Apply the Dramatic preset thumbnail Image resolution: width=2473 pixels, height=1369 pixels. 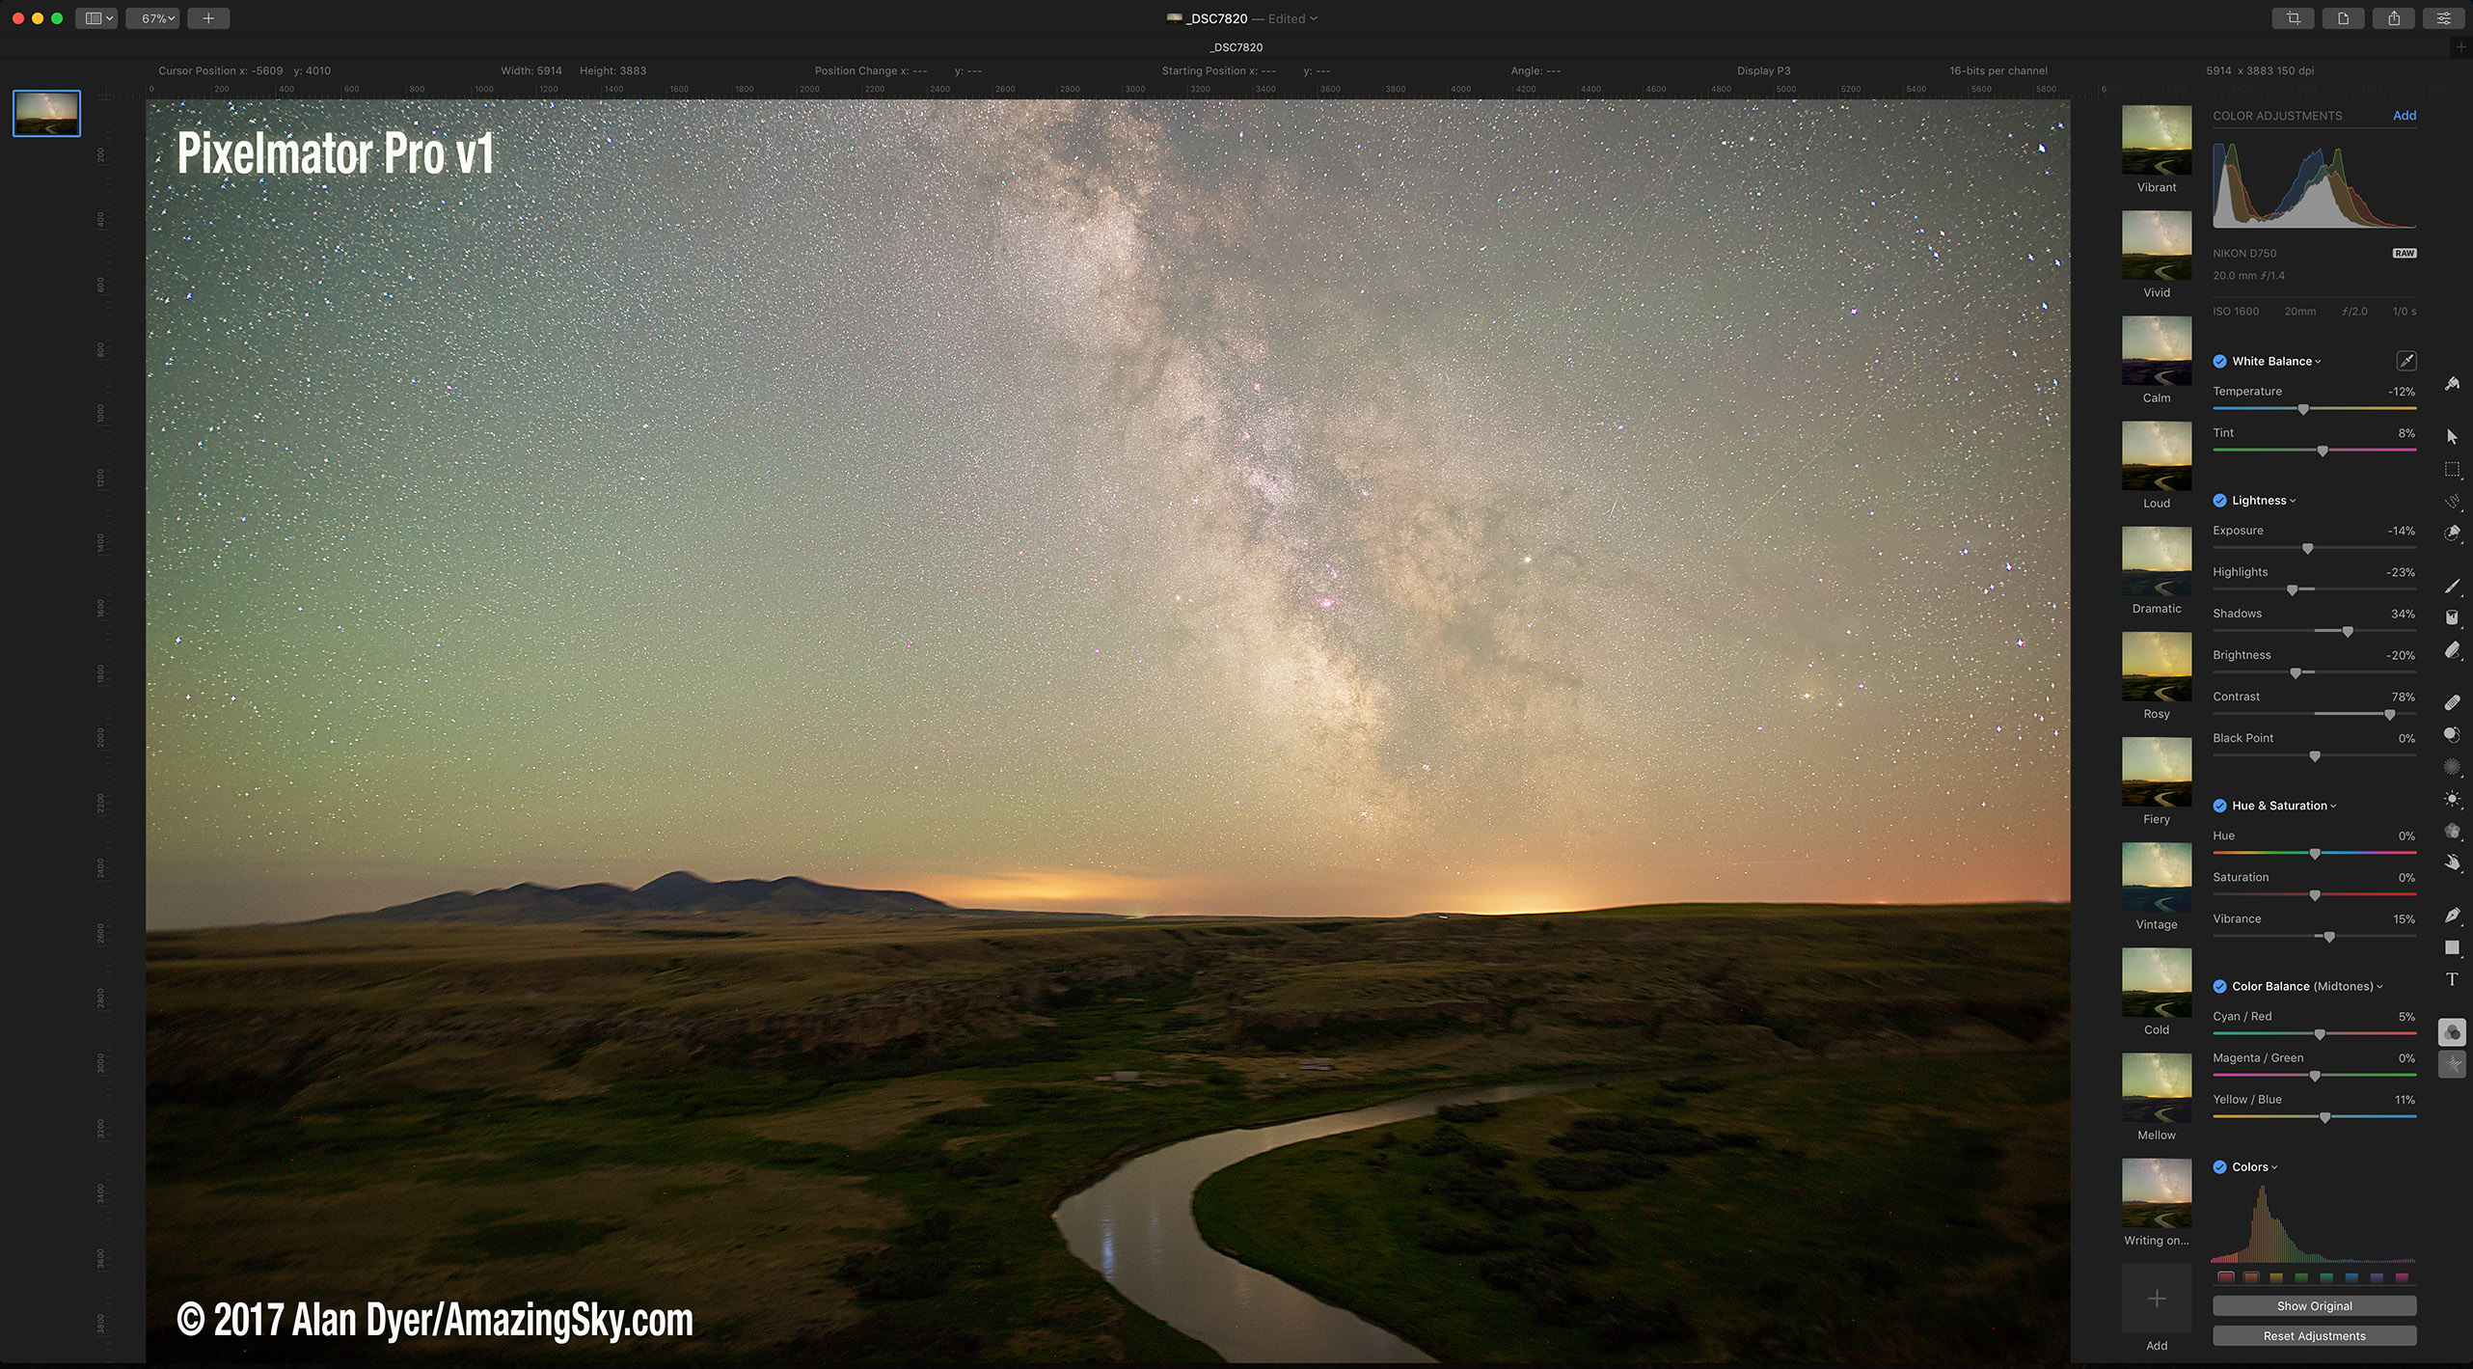click(x=2156, y=561)
